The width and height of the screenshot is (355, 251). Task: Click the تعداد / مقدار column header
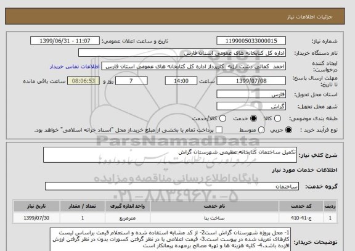click(x=83, y=206)
